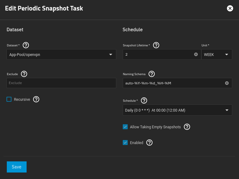Show help for Exclude field
Viewport: 239px width, 179px height.
pos(24,74)
